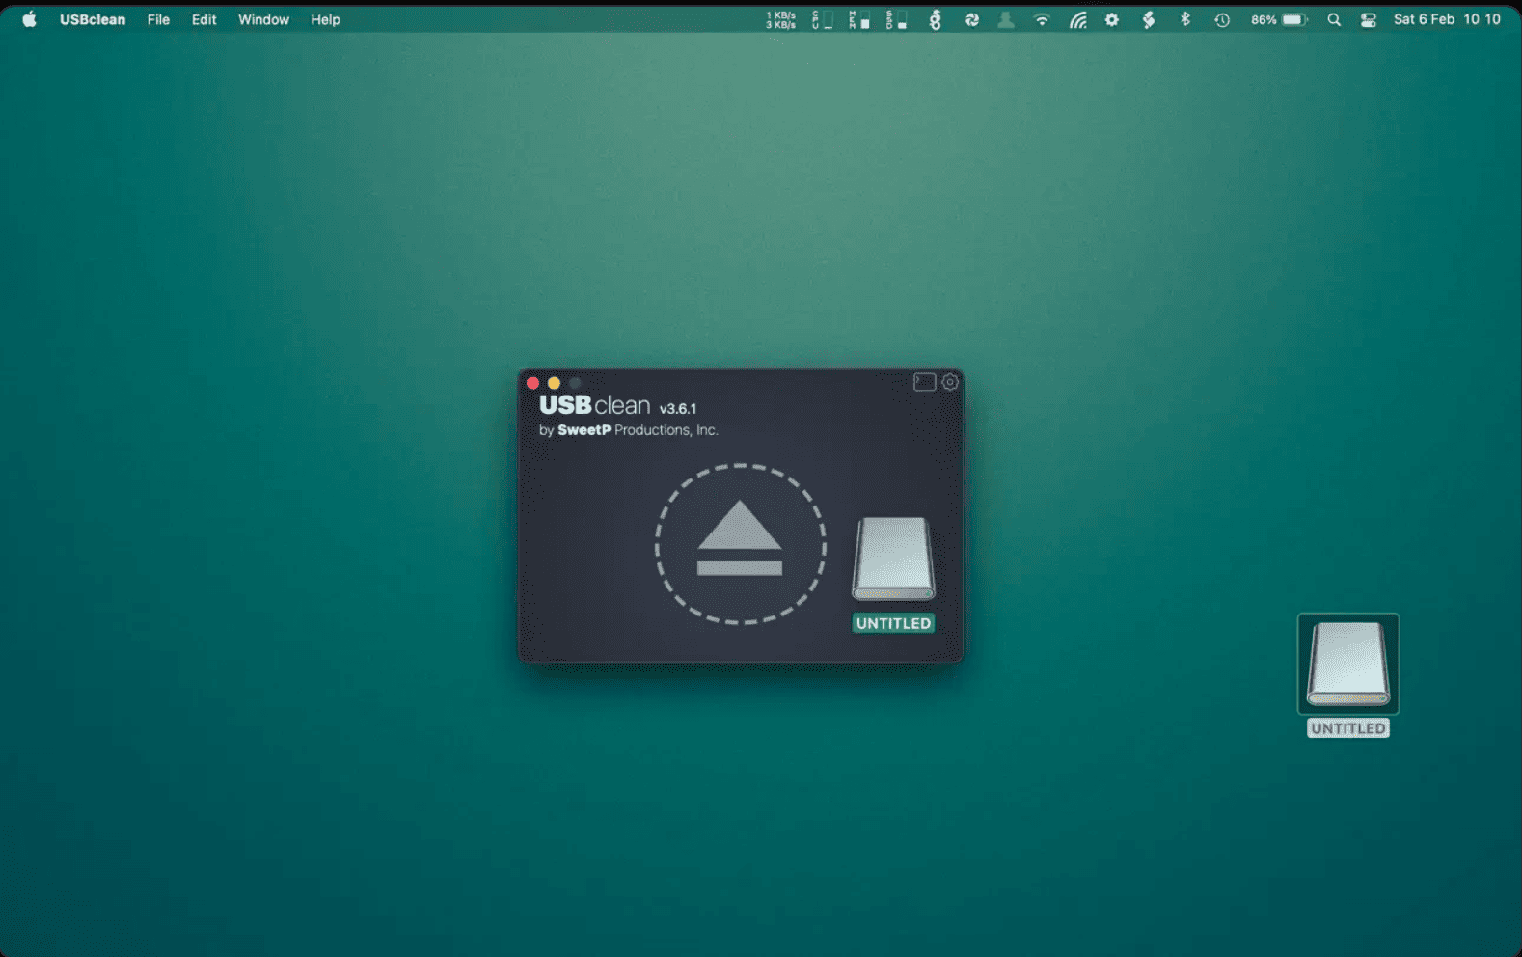Close the USBclean window
Screen dimensions: 1522x957
(532, 383)
